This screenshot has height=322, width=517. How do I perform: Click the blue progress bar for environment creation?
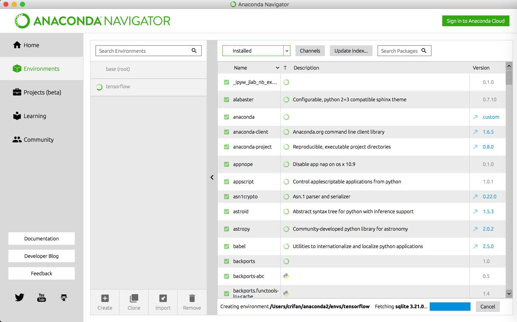tap(450, 307)
